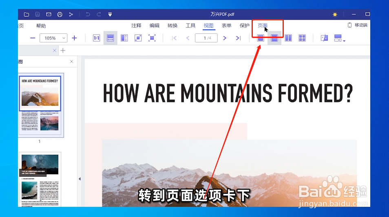Expand the quick access toolbar arrow
This screenshot has height=217, width=389.
click(x=110, y=15)
